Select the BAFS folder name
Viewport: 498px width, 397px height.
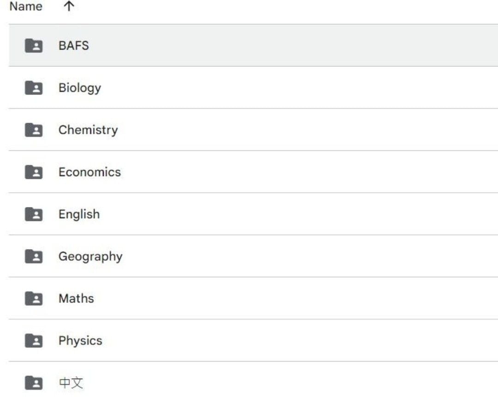pos(74,46)
